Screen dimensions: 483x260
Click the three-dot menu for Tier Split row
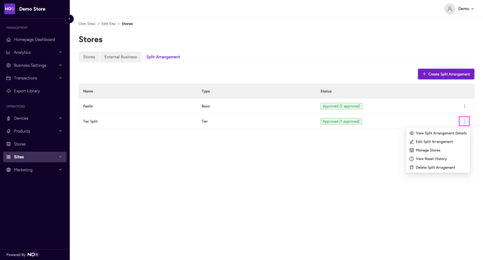click(464, 121)
